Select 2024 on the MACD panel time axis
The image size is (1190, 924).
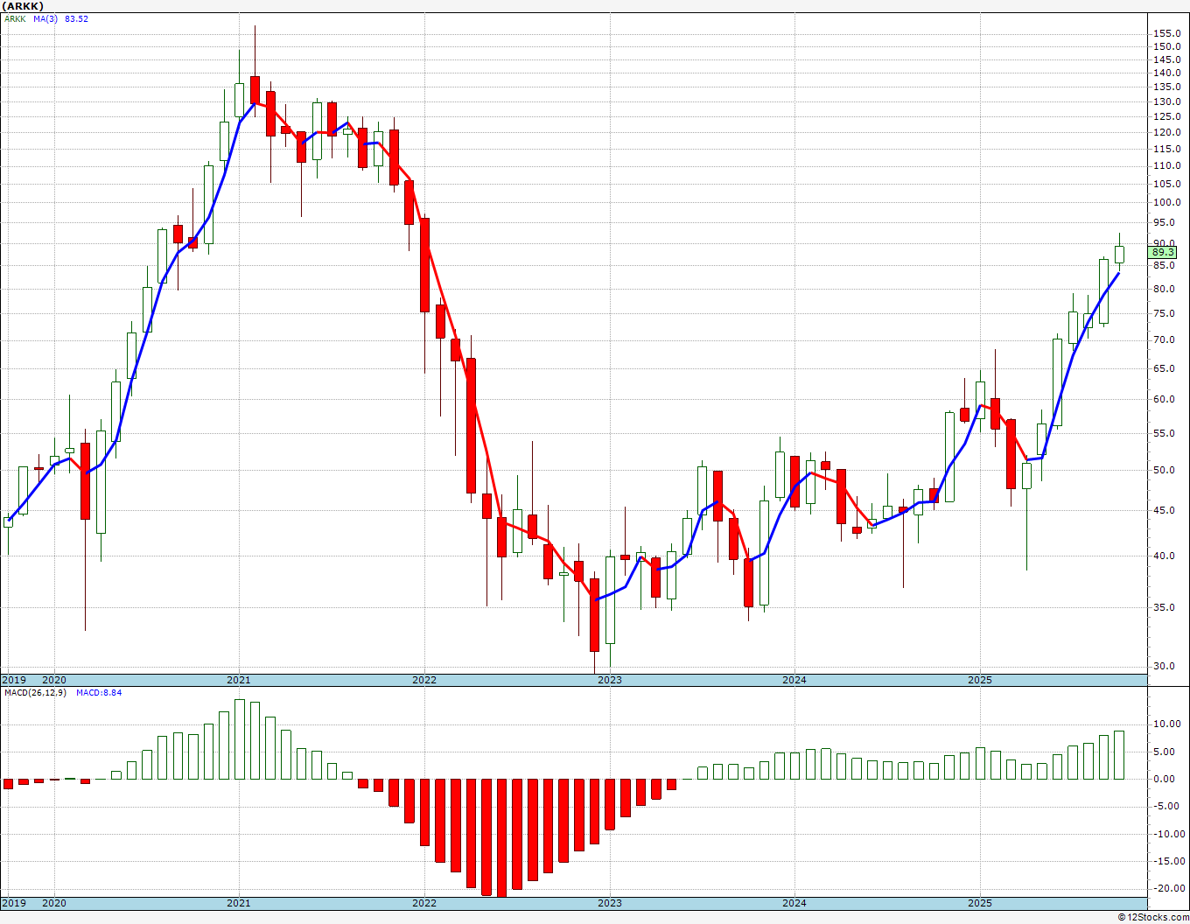(x=794, y=903)
